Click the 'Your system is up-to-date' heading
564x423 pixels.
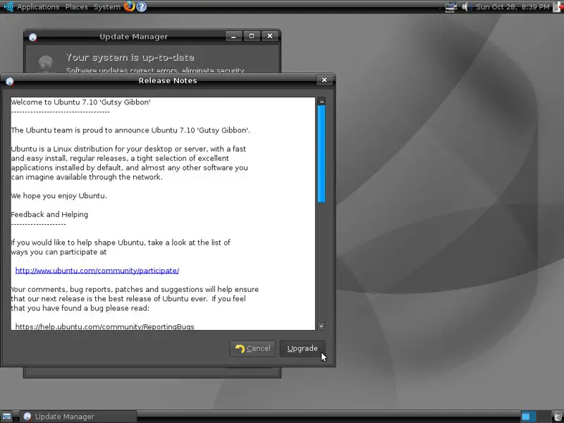point(130,57)
